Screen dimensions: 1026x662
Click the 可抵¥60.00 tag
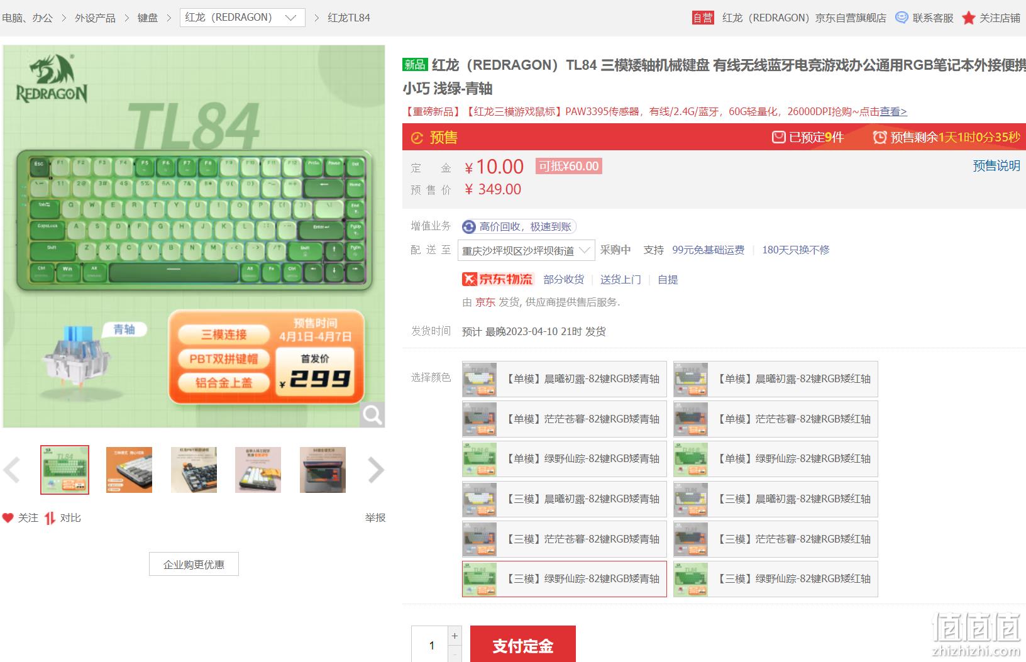point(568,166)
